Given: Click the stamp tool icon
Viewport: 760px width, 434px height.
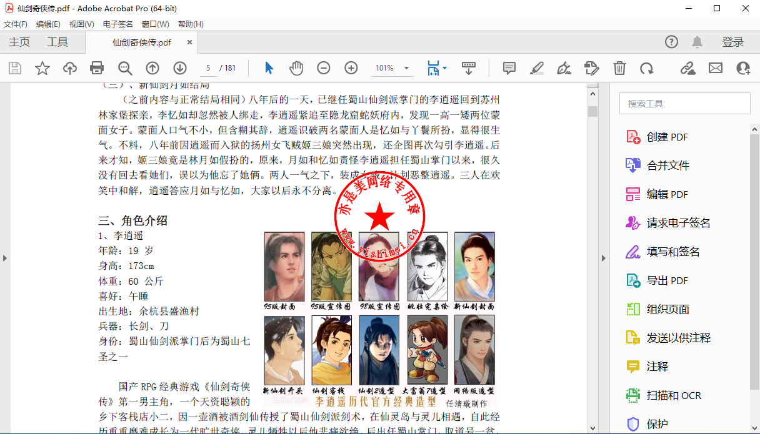Looking at the screenshot, I should 592,68.
